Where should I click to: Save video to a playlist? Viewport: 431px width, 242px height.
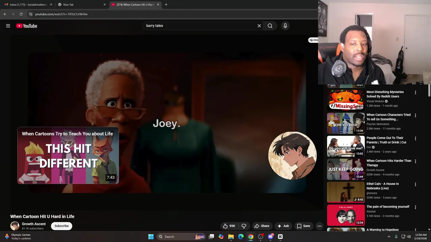(x=303, y=226)
